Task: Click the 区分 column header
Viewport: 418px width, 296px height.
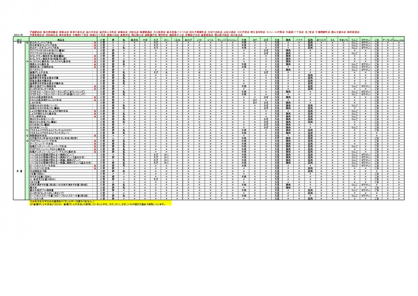Action: click(19, 40)
